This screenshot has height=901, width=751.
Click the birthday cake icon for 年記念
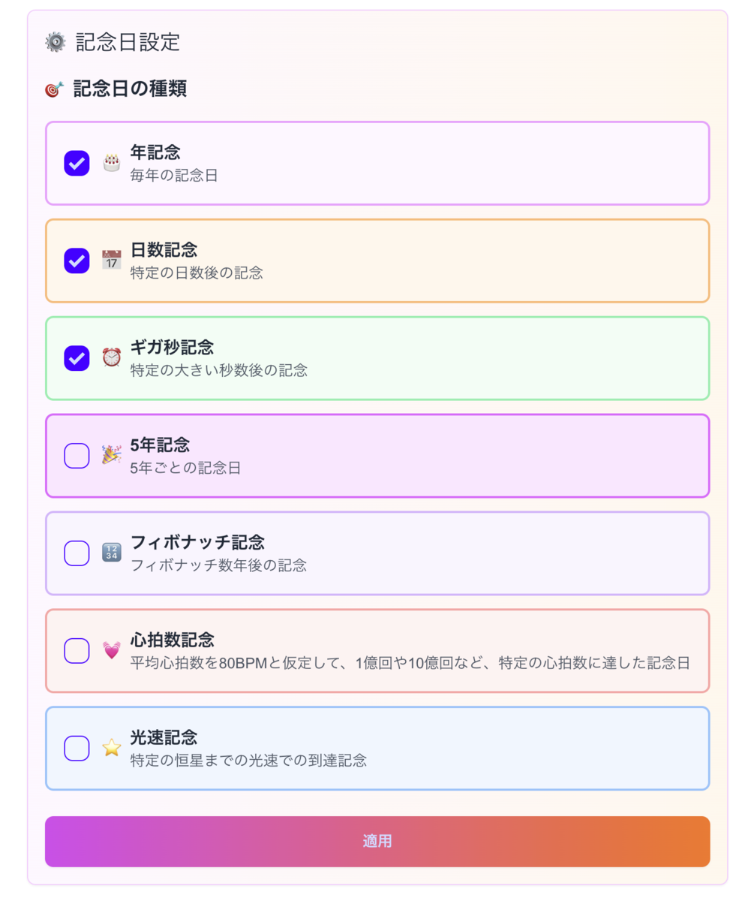(111, 163)
